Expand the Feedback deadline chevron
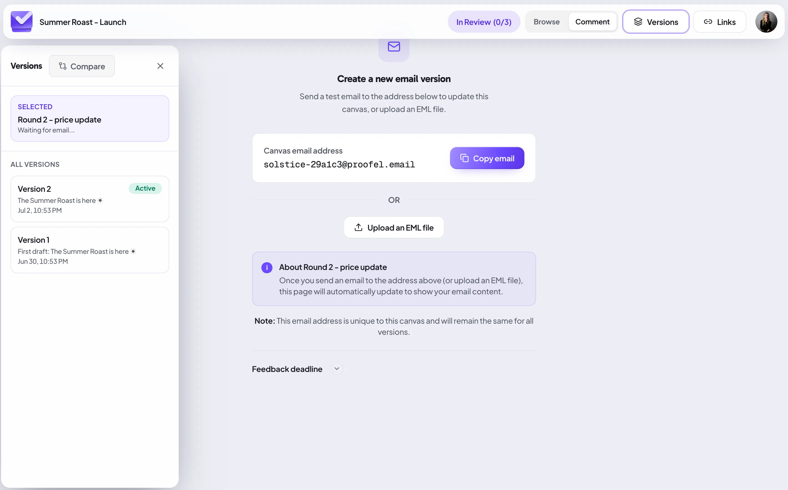 [x=337, y=369]
